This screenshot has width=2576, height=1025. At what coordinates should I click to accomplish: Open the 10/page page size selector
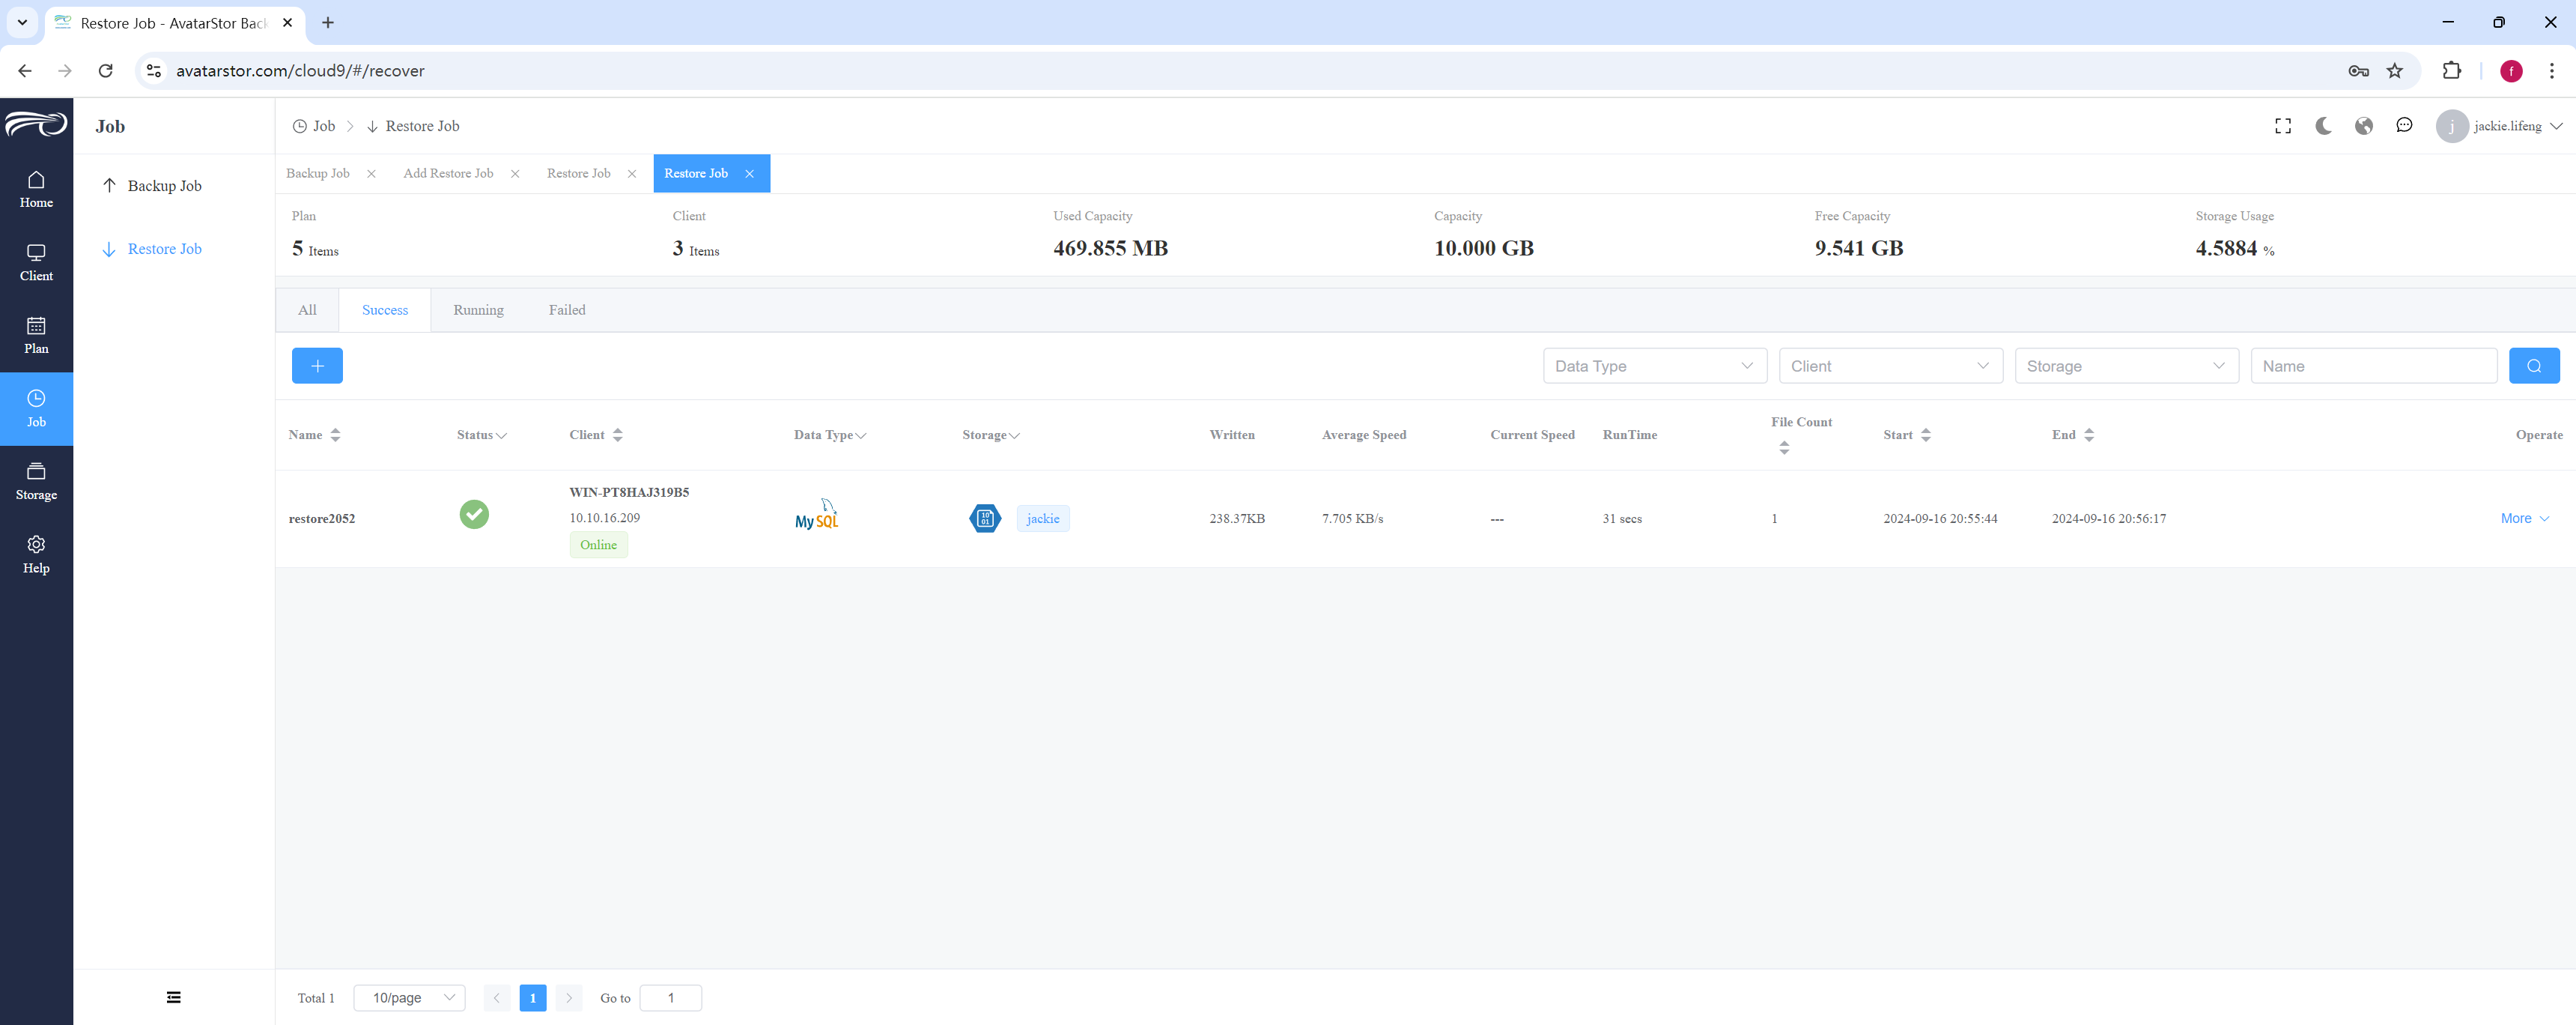tap(409, 998)
